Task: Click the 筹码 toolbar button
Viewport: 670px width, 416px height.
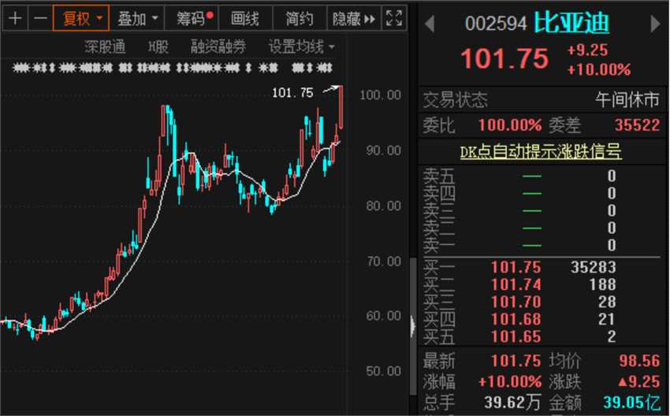Action: click(x=192, y=18)
